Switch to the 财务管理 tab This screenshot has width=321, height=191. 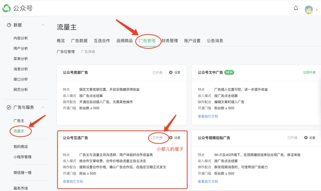pos(170,41)
